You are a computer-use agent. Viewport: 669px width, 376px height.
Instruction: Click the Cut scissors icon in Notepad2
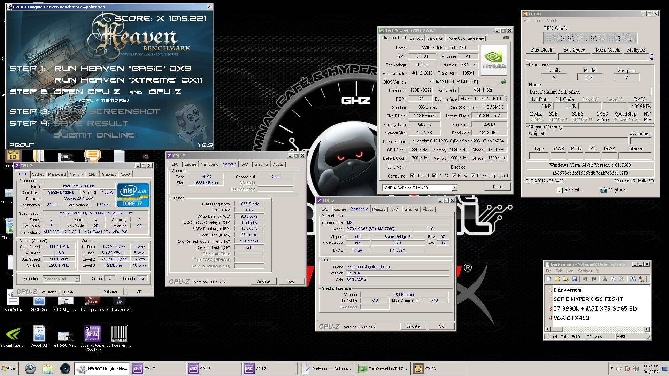pyautogui.click(x=605, y=279)
